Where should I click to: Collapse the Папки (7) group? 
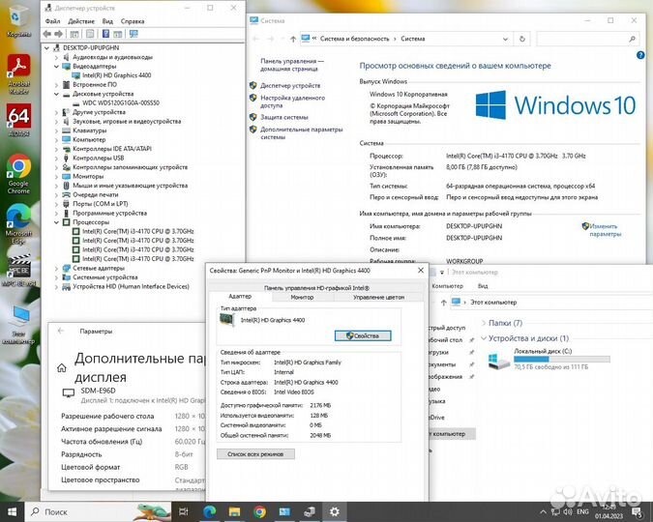484,323
